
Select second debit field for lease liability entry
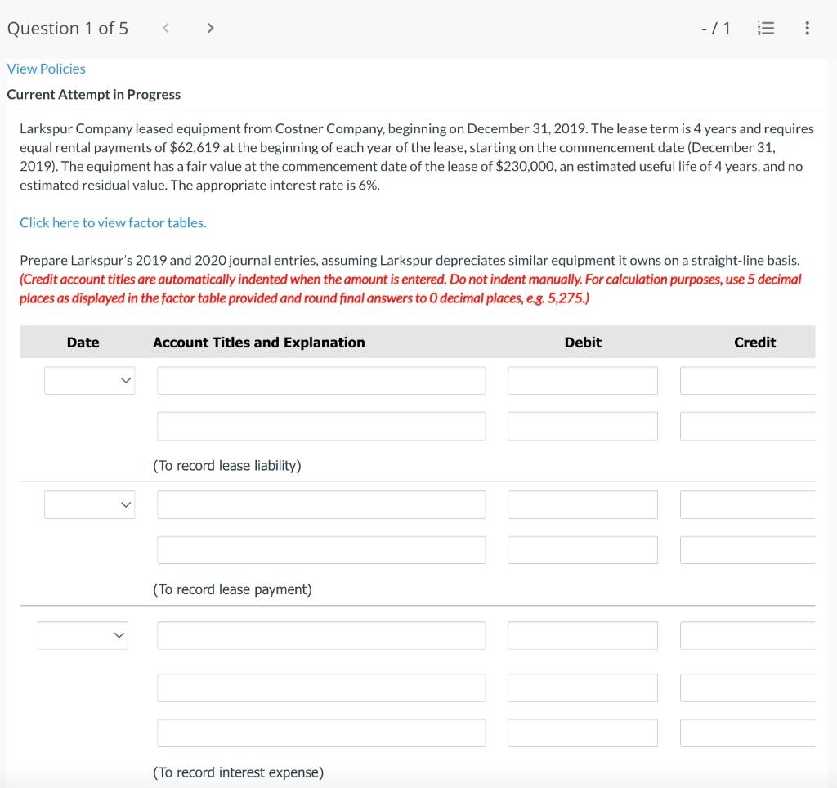(x=583, y=426)
